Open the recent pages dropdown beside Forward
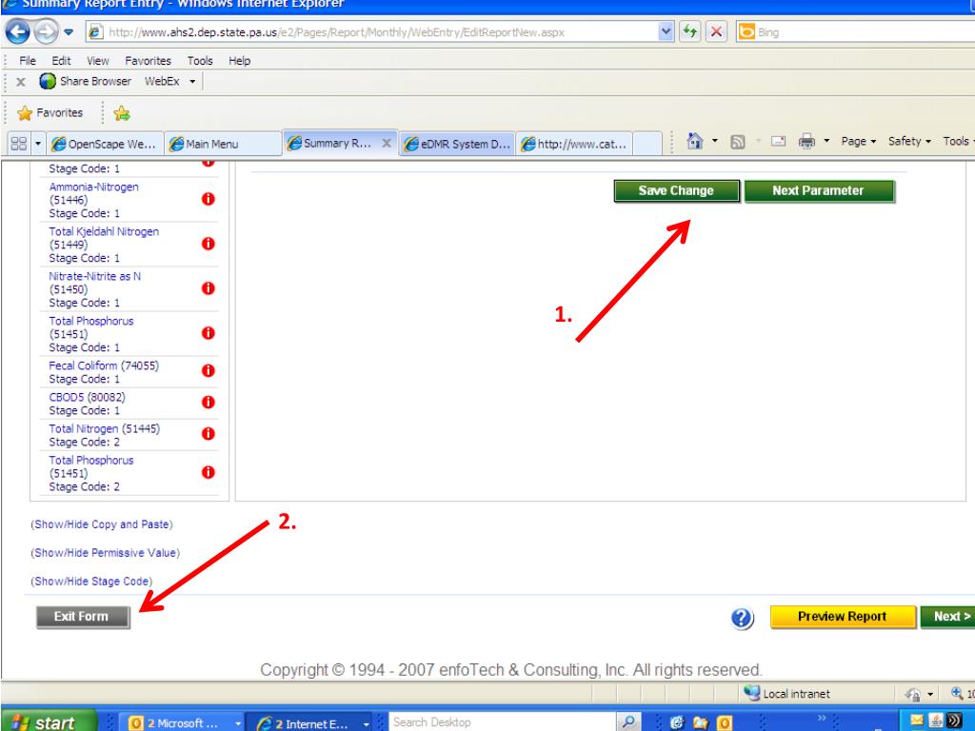The image size is (975, 731). 69,31
